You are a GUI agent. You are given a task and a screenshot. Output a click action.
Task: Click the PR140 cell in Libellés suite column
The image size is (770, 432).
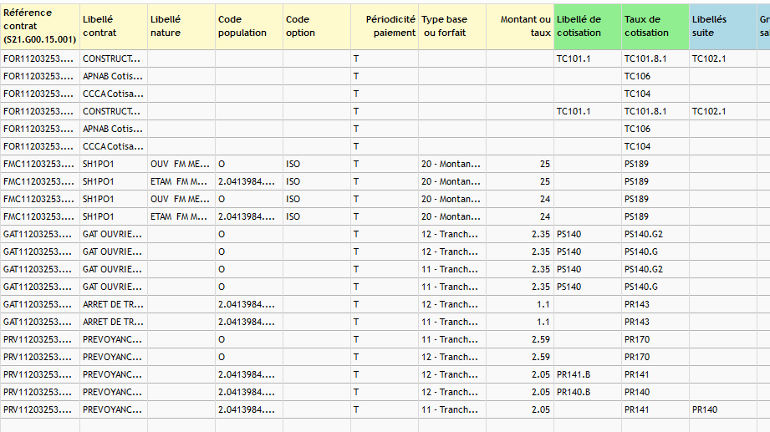(x=723, y=410)
